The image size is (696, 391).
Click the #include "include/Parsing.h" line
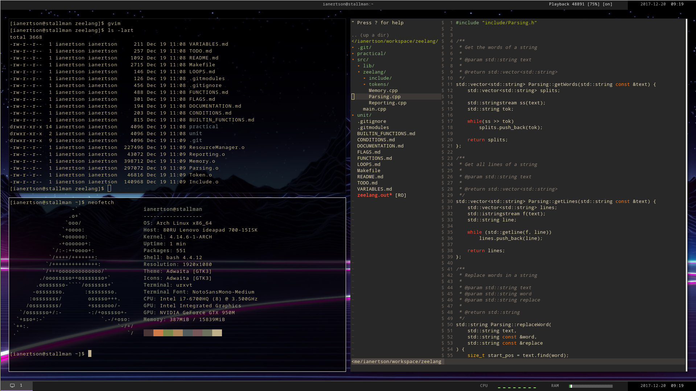496,23
